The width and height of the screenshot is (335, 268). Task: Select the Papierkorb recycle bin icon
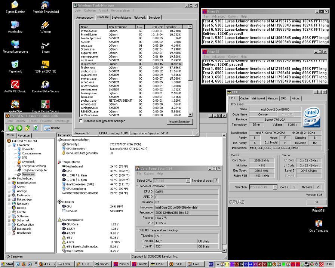(x=15, y=67)
